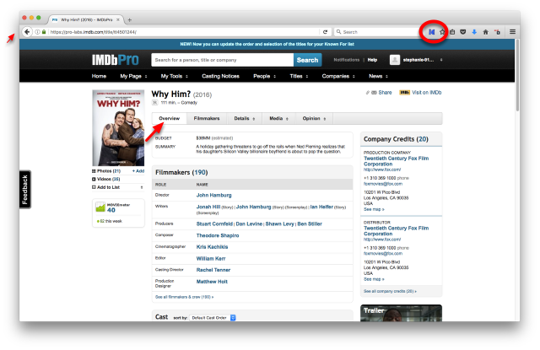Open the Home nav item

[99, 76]
